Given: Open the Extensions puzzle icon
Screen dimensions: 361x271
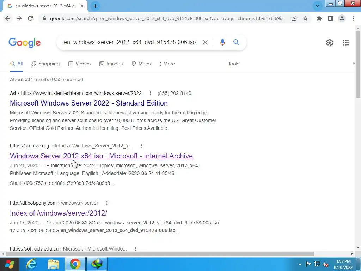Looking at the screenshot, I should click(x=319, y=18).
